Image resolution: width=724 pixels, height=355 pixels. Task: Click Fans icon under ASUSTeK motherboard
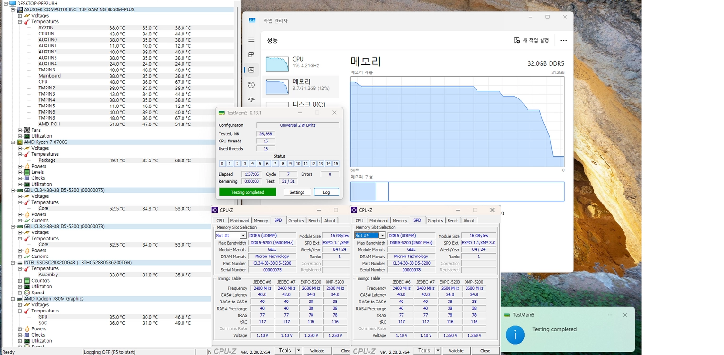click(27, 130)
